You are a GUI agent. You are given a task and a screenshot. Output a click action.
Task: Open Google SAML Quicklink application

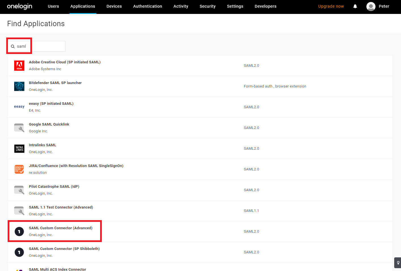[49, 124]
